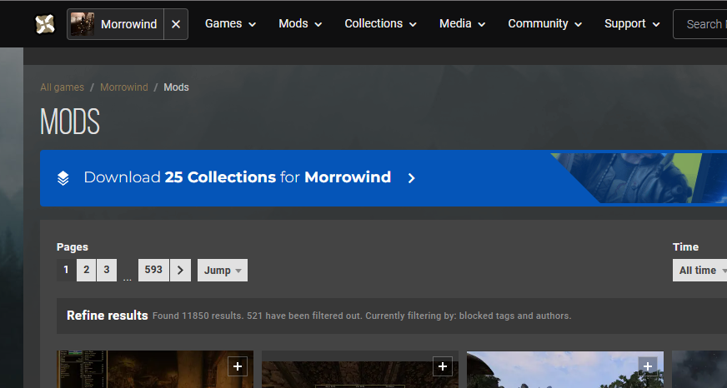Open the Nexus Mods home logo
Screen dimensions: 727x388
(45, 24)
